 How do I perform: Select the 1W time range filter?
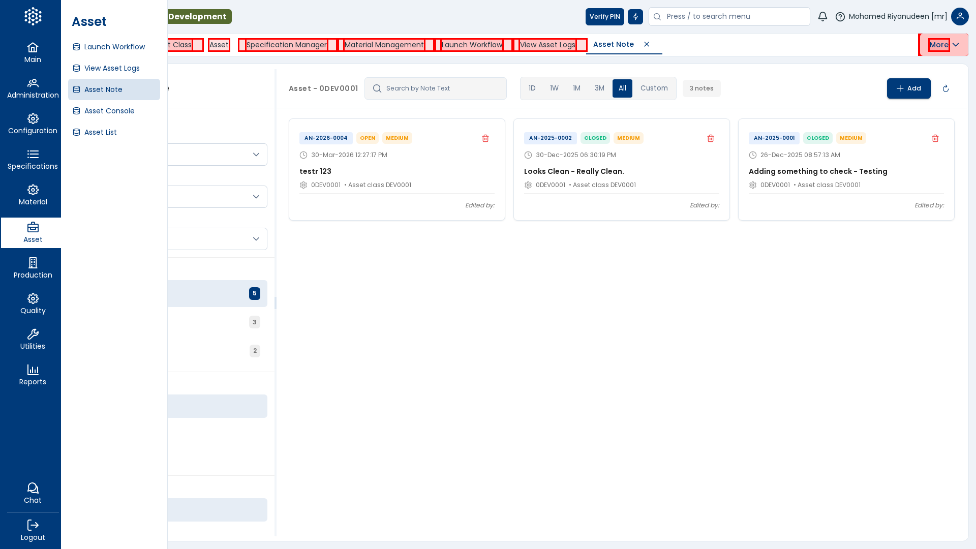[554, 88]
